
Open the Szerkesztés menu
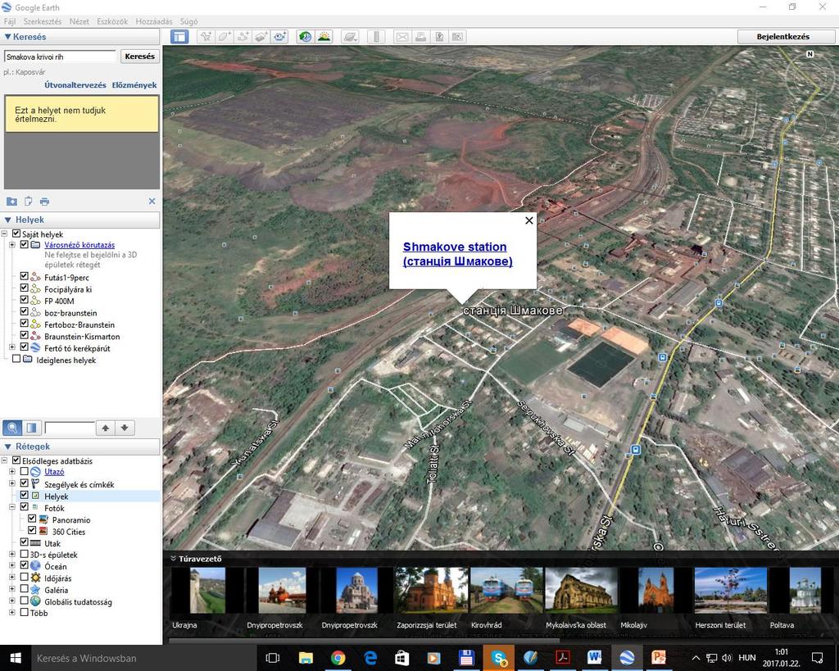tap(43, 21)
